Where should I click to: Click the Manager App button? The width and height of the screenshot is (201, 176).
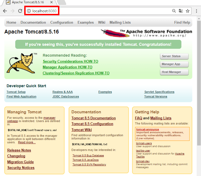click(174, 64)
